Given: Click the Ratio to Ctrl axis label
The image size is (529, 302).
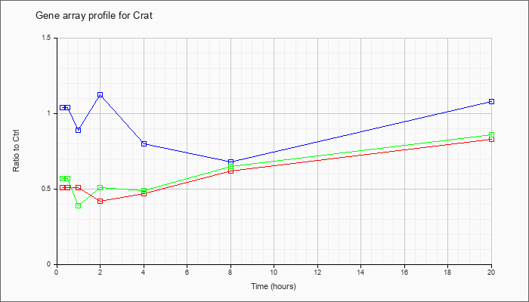Looking at the screenshot, I should click(16, 150).
